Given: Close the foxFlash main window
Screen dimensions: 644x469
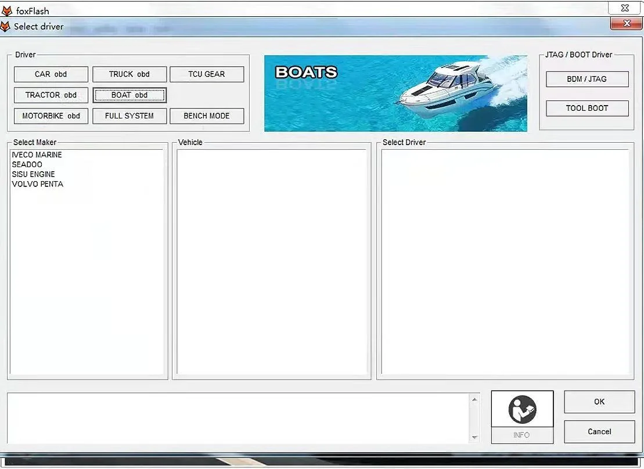Looking at the screenshot, I should point(625,8).
